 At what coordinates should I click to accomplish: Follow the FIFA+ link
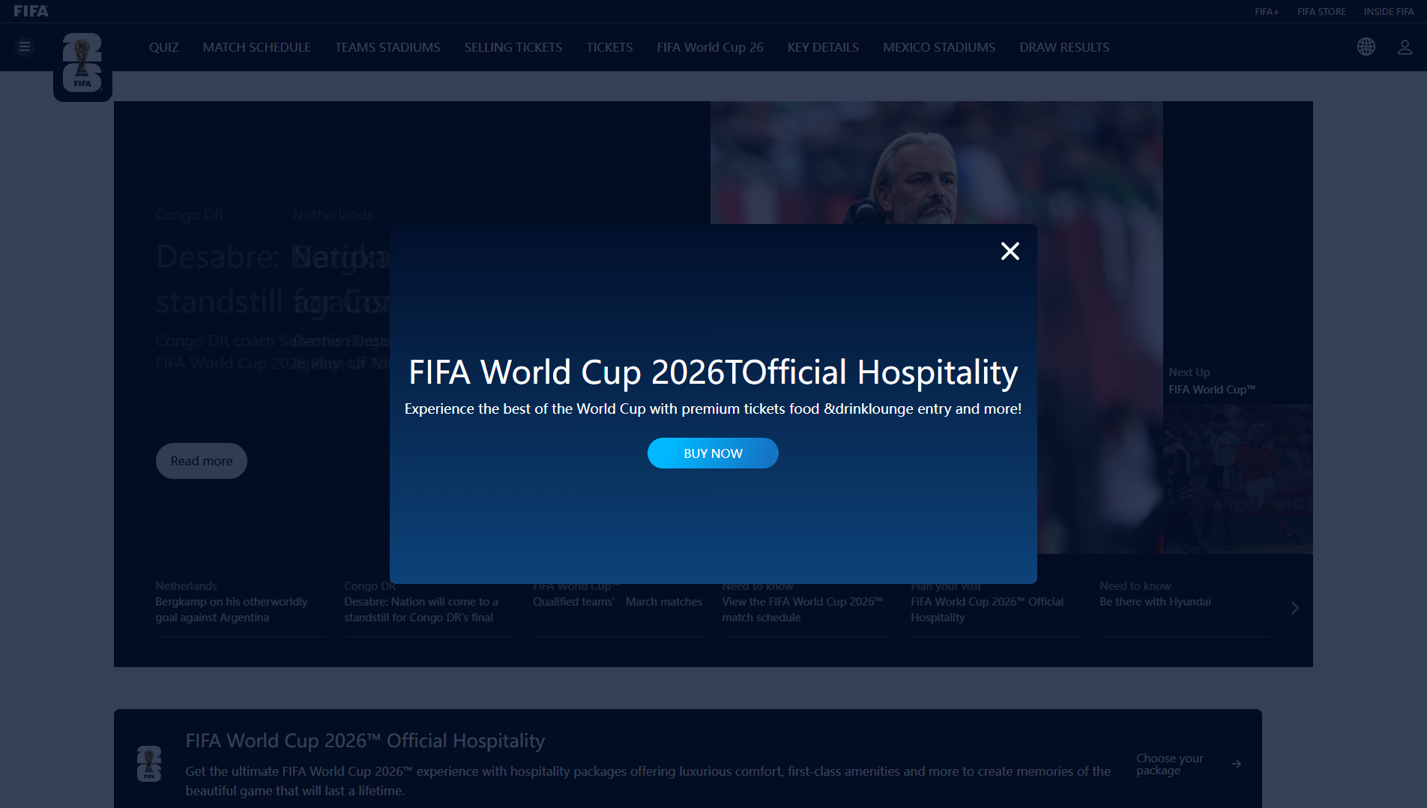point(1267,12)
